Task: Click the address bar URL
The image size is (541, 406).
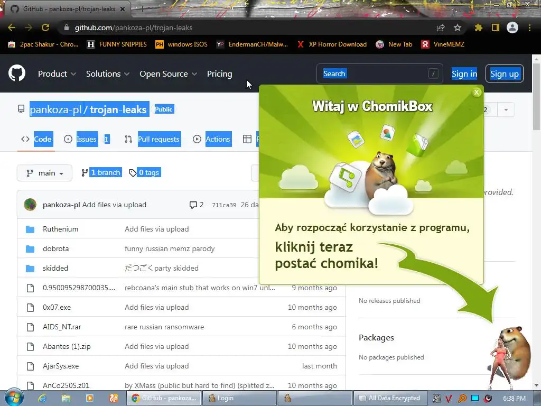Action: pyautogui.click(x=134, y=27)
